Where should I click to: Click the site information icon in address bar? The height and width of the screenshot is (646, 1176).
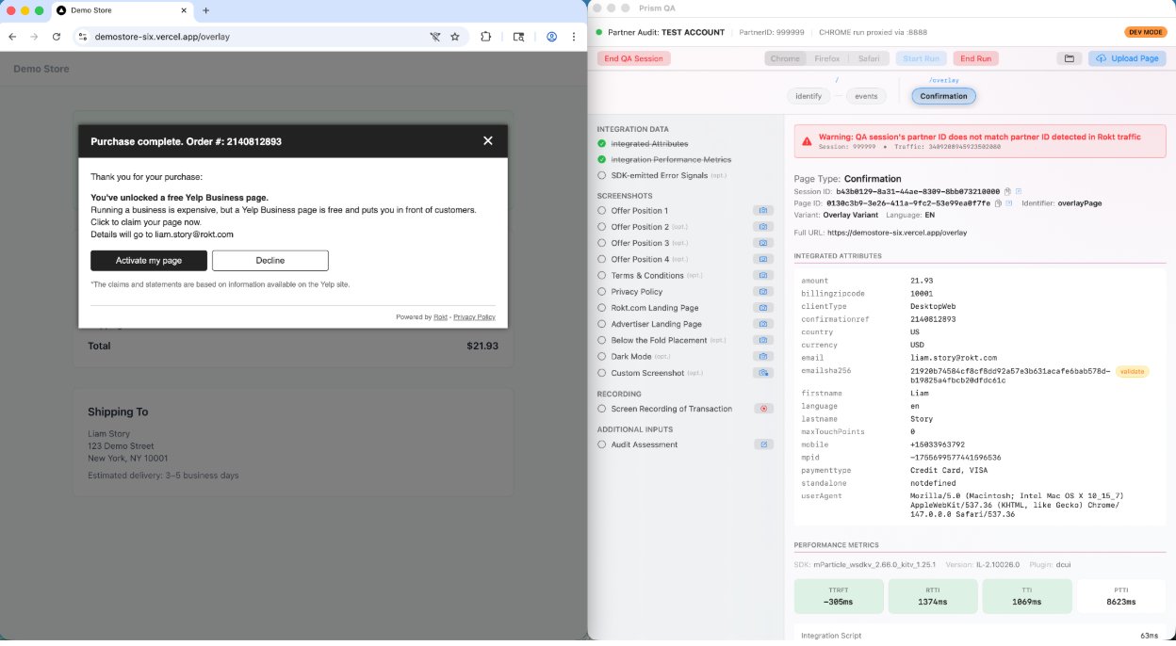pos(83,37)
